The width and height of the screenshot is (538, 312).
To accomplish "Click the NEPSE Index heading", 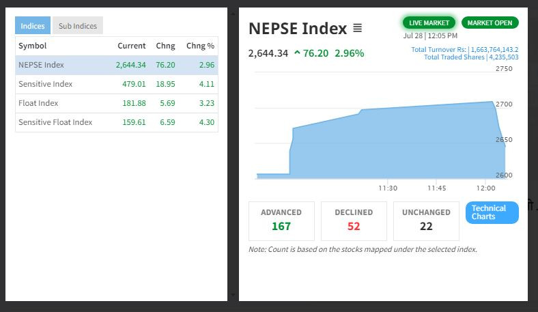I will tap(298, 28).
